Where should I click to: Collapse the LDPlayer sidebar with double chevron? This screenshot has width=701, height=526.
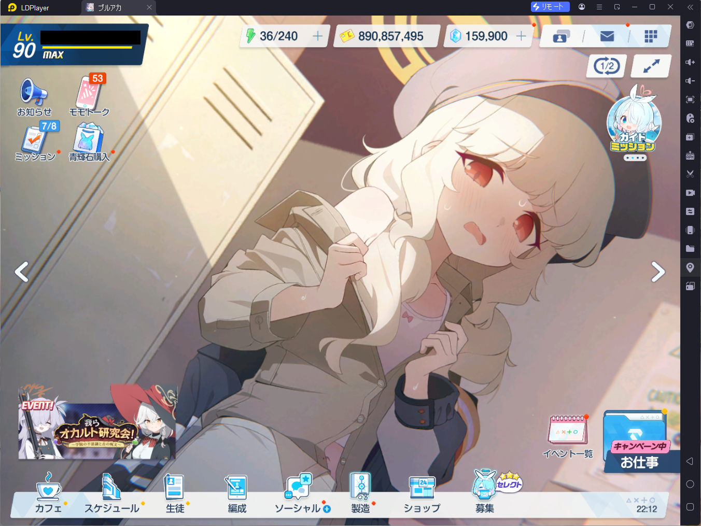click(690, 7)
